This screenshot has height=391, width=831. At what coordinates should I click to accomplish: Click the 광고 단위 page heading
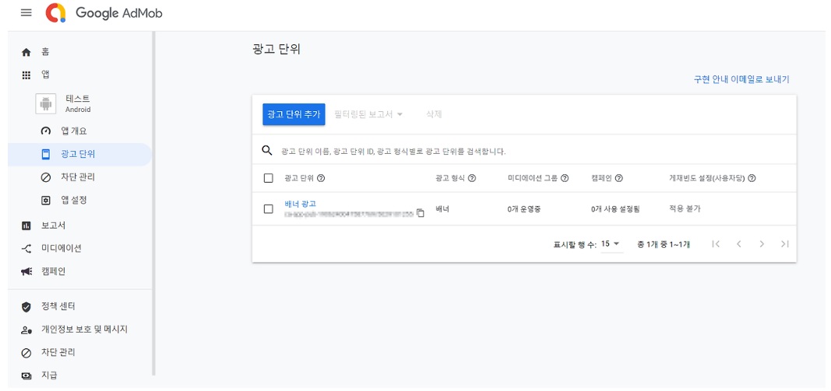[276, 50]
